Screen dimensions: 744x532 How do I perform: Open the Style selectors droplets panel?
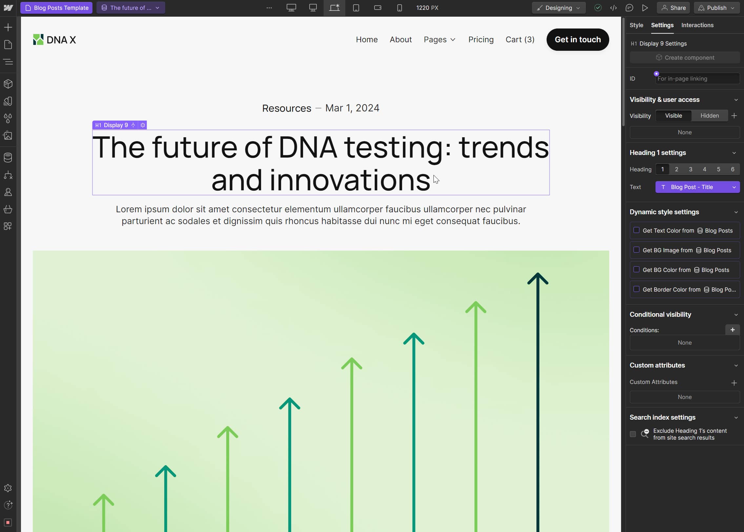[8, 118]
